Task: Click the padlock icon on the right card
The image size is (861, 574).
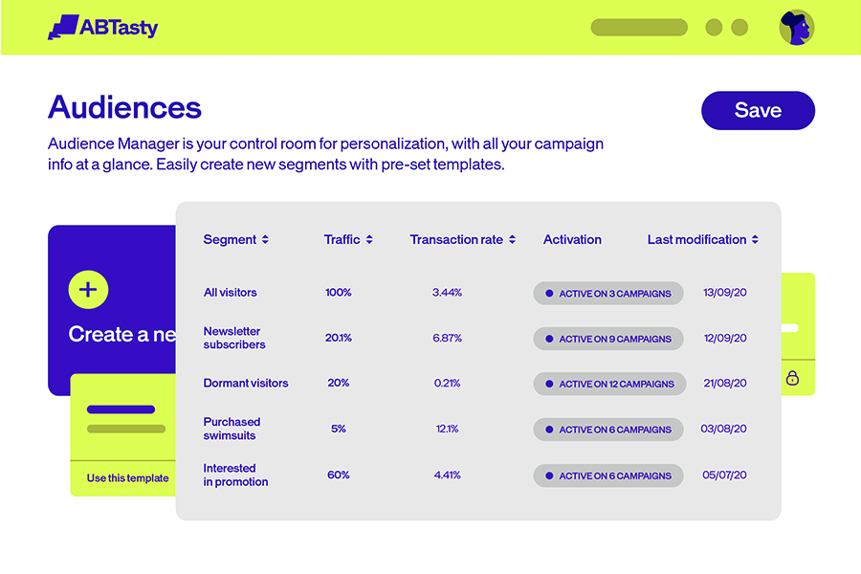Action: 792,378
